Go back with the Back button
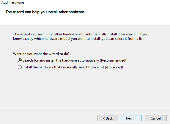Viewport: 170px width, 124px height. point(108,118)
